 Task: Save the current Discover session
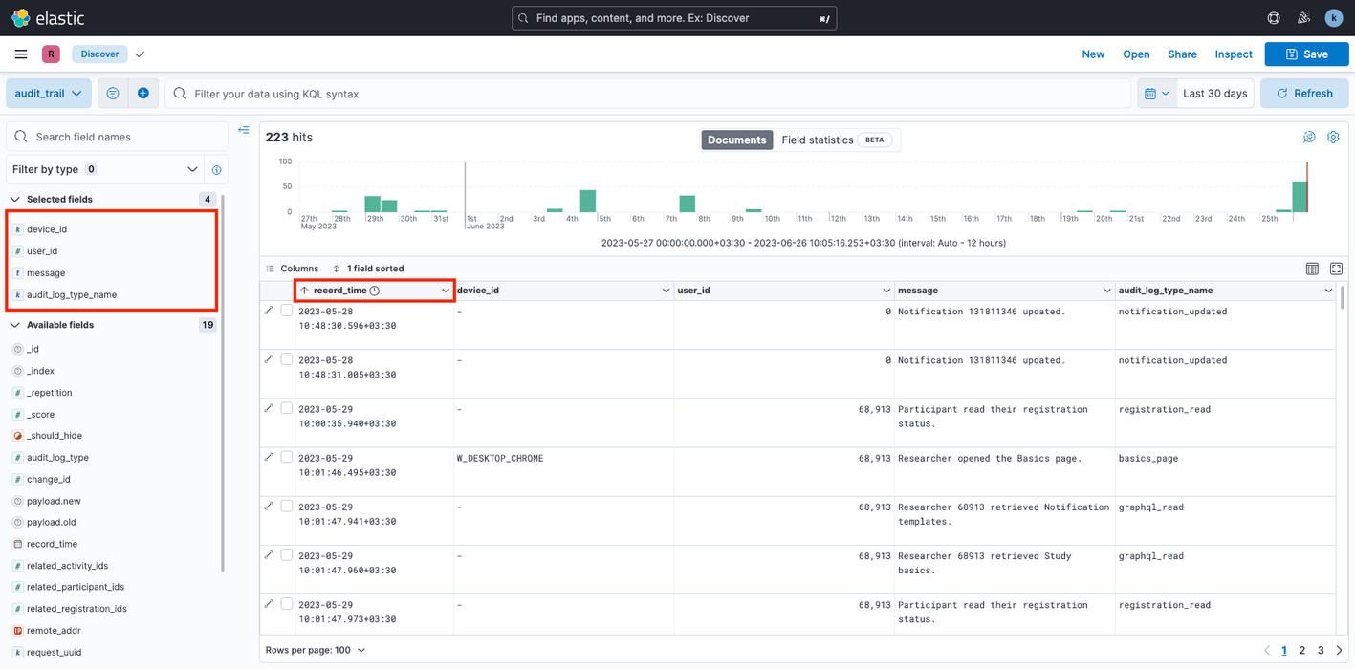coord(1306,54)
